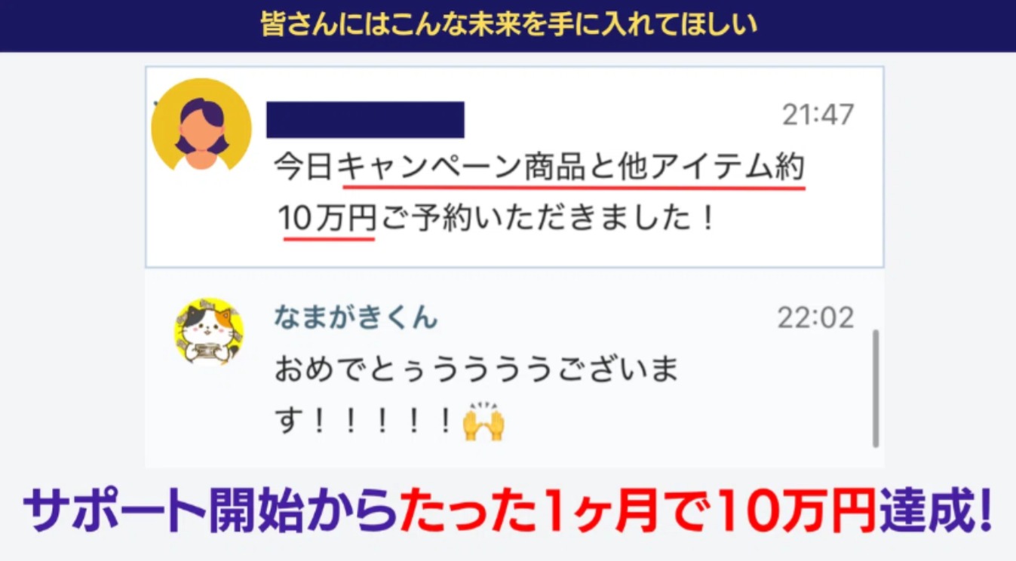Click the redacted dark blue name bar

coord(365,119)
